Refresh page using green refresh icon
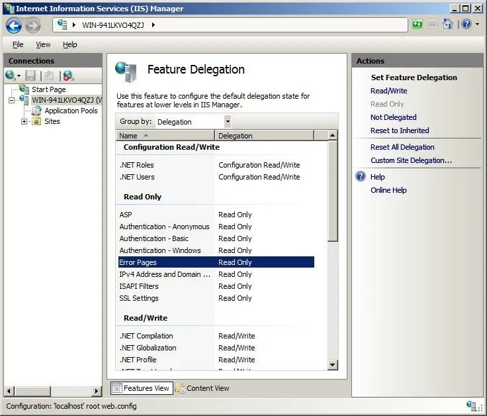The image size is (487, 416). (x=418, y=24)
